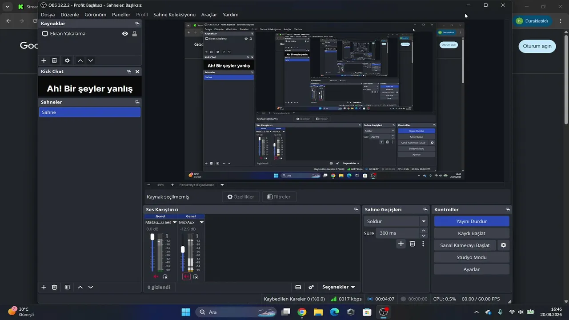Float the Sahne Geçişleri dock panel
Screen dimensions: 569x320
tap(425, 210)
